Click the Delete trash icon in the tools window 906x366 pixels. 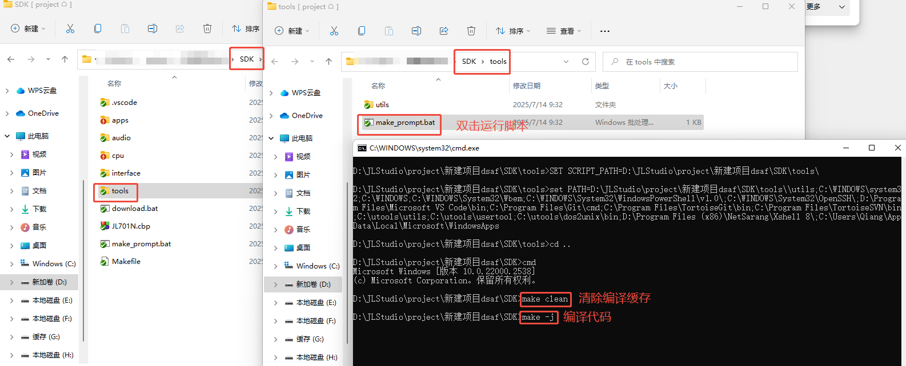pos(471,31)
